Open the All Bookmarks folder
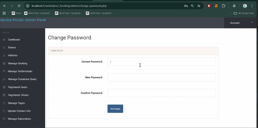Viewport: 258px width, 128px height. tap(244, 13)
